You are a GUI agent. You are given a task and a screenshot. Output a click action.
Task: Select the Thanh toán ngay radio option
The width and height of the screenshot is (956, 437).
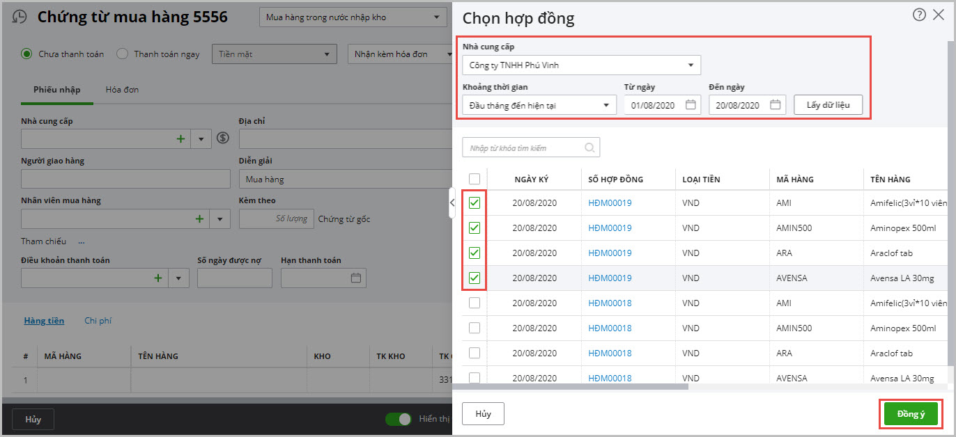[x=122, y=54]
